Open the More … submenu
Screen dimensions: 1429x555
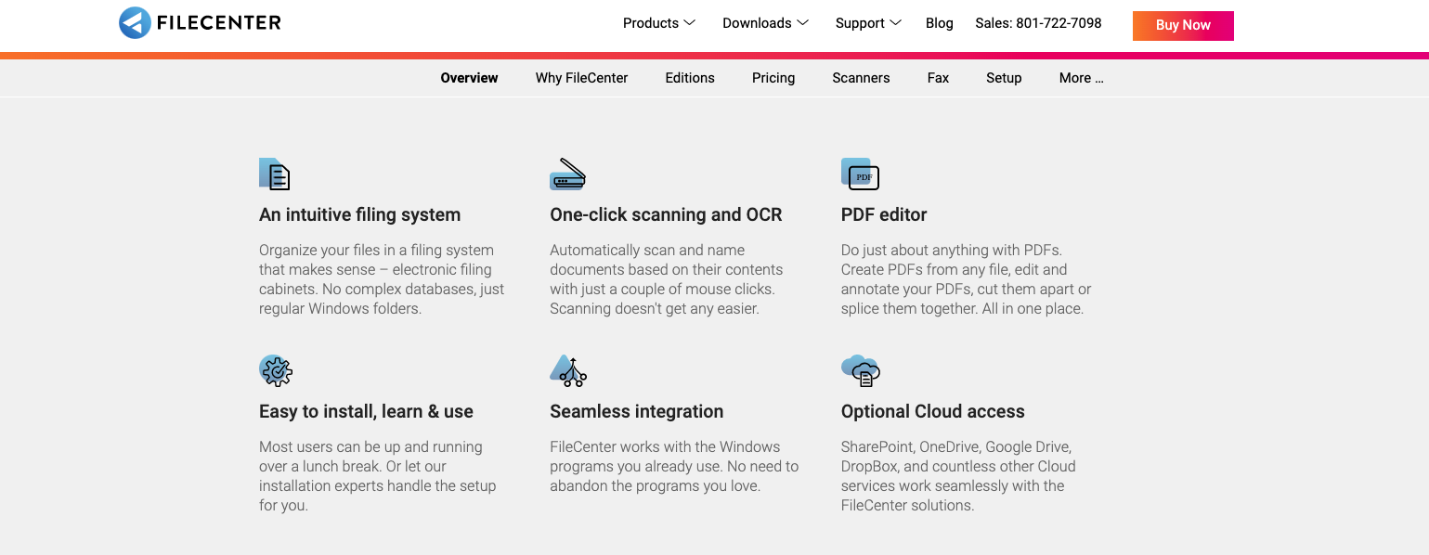click(1081, 78)
